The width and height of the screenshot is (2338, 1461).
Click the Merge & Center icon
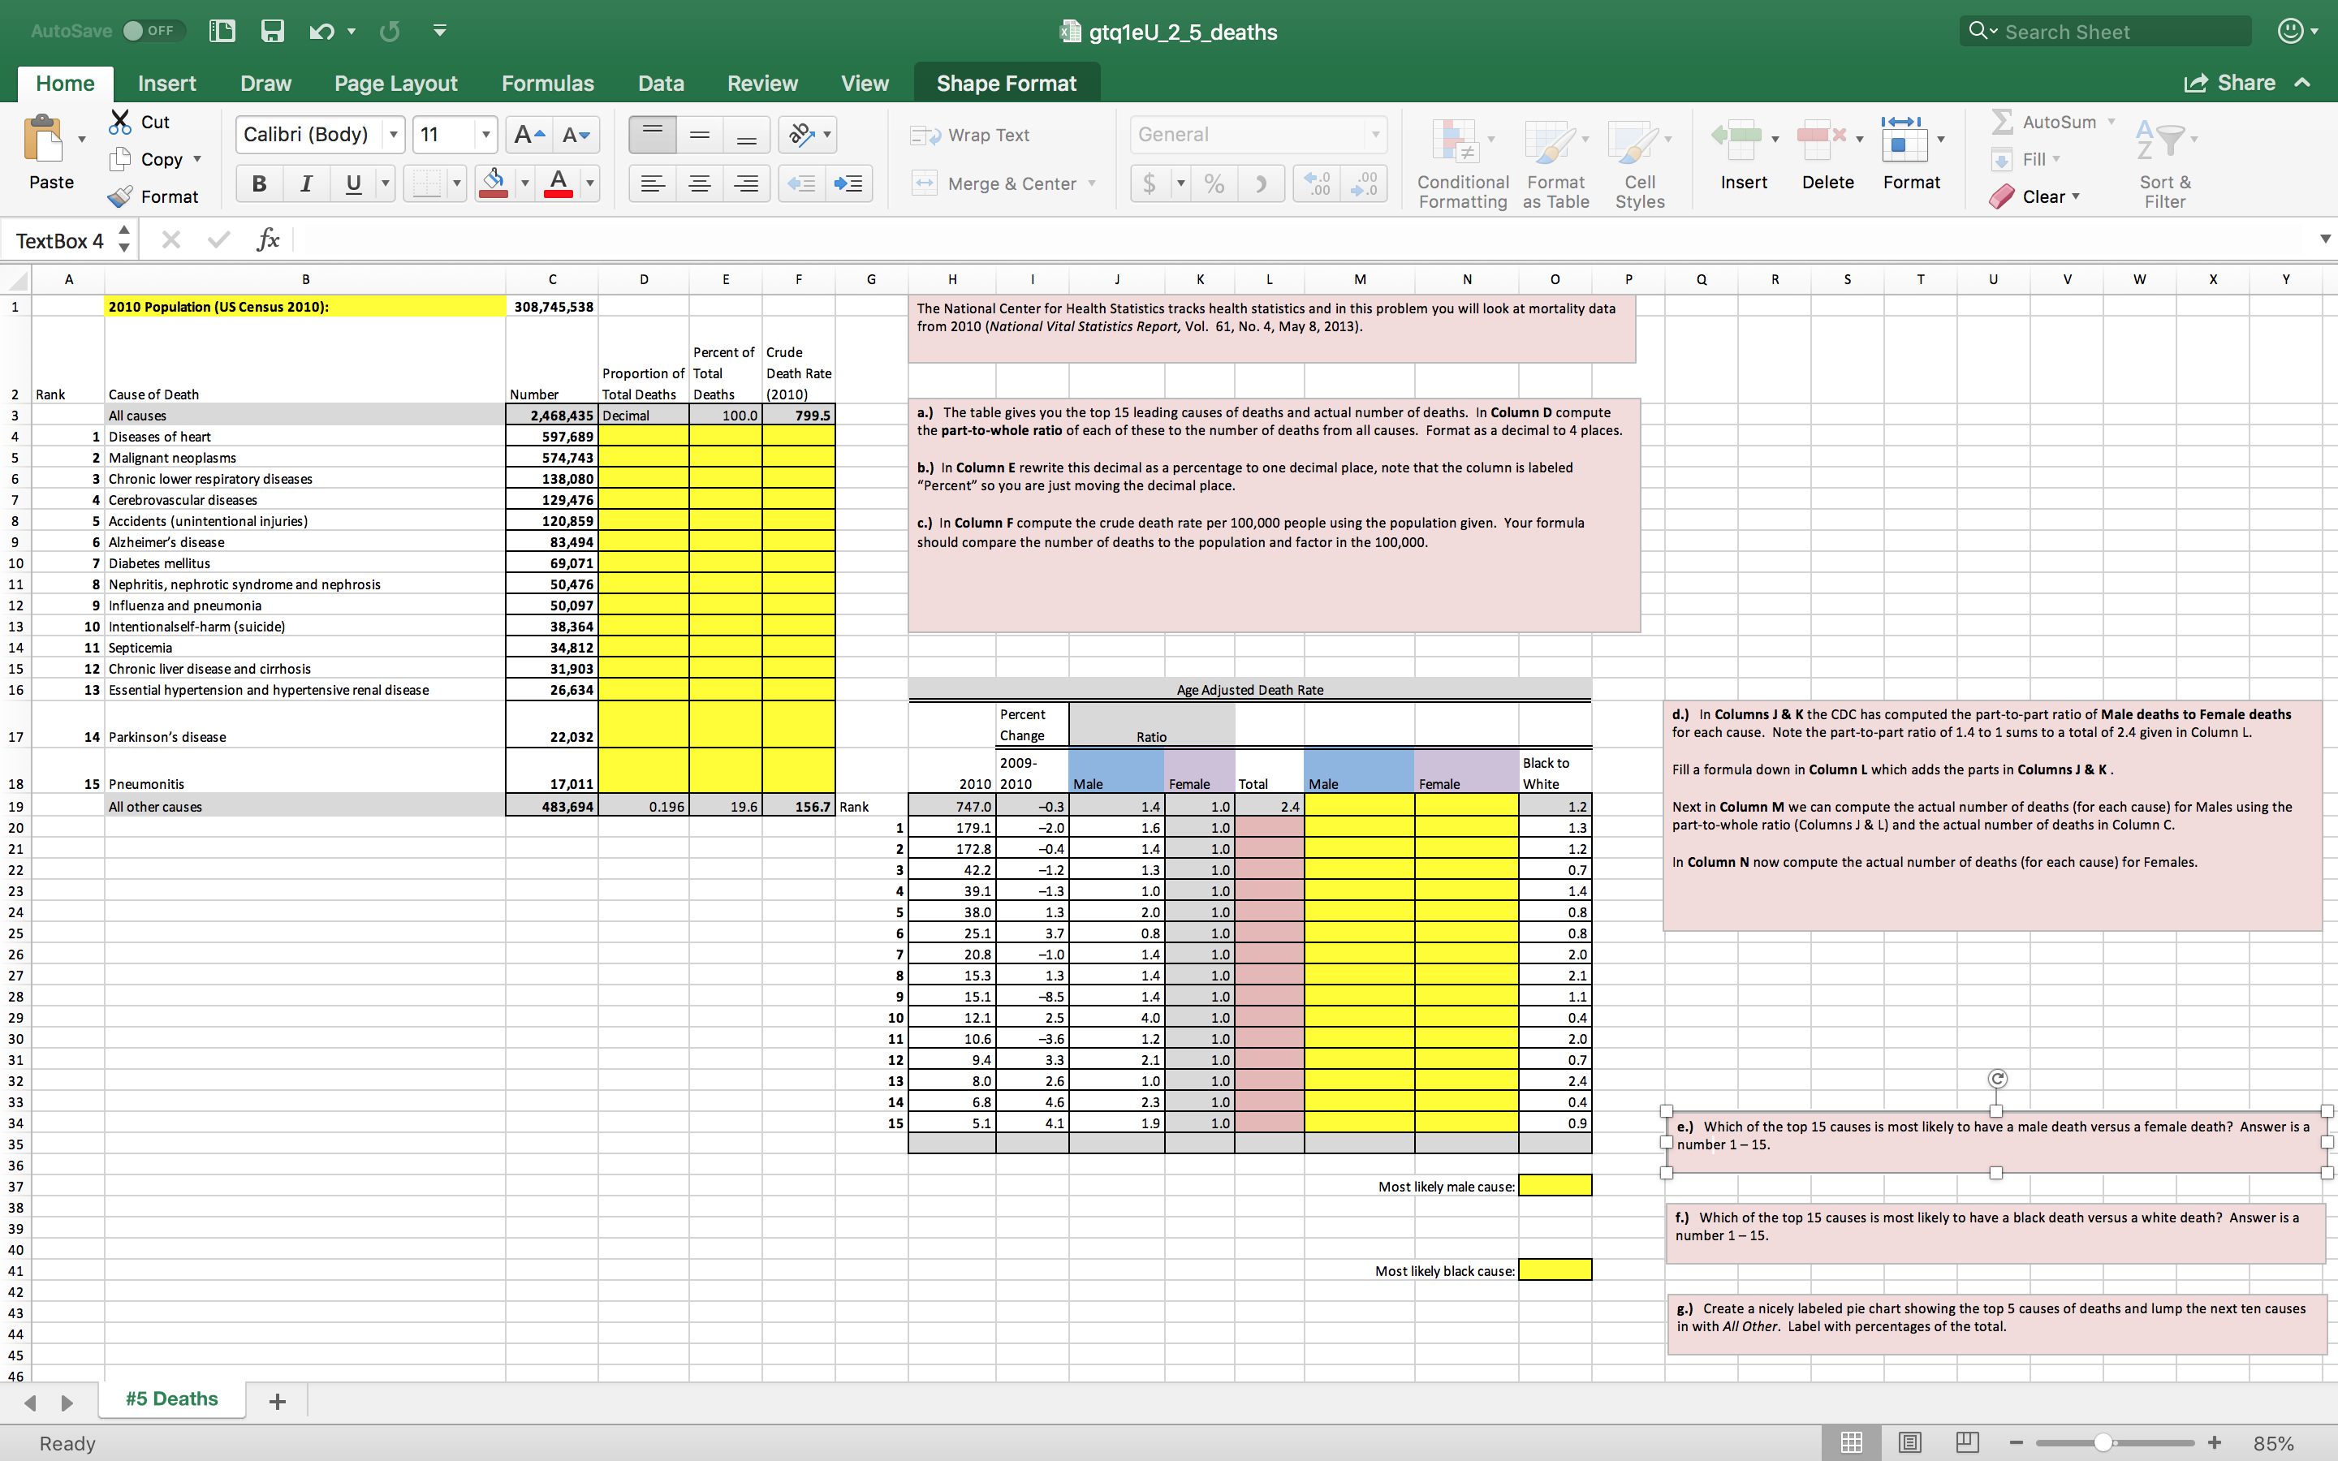[1012, 180]
